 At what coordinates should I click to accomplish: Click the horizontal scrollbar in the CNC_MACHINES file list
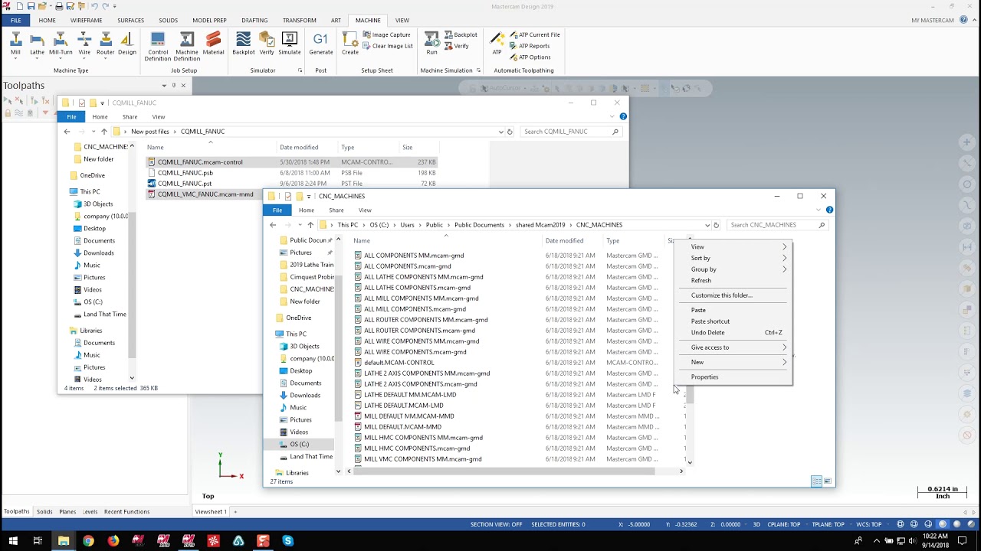pyautogui.click(x=504, y=471)
